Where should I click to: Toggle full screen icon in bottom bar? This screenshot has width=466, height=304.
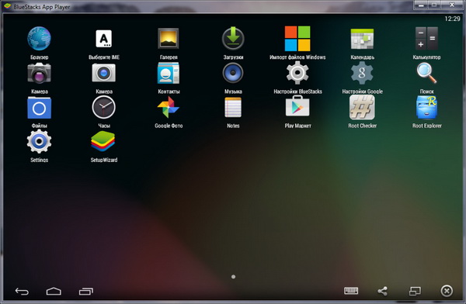pyautogui.click(x=415, y=291)
